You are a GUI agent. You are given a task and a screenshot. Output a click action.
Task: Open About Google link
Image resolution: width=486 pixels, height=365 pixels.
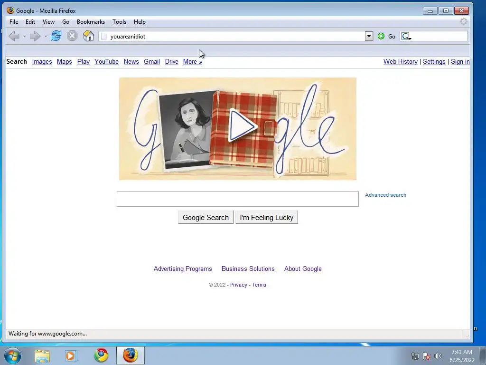pos(303,269)
